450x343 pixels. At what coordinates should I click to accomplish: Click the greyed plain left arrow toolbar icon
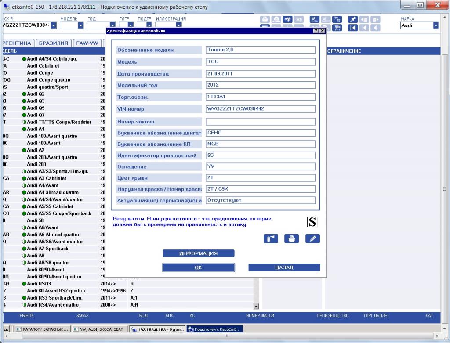coord(375,28)
